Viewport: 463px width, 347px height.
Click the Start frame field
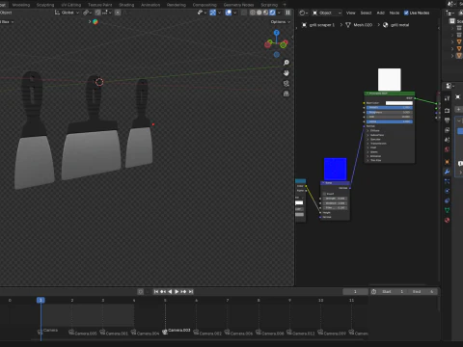tap(393, 292)
